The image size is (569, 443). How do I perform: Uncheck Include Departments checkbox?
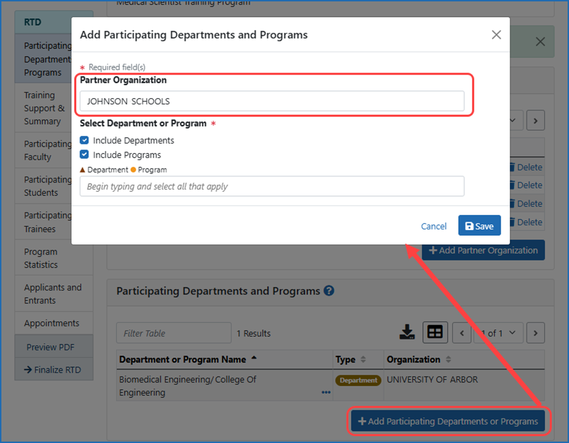84,140
